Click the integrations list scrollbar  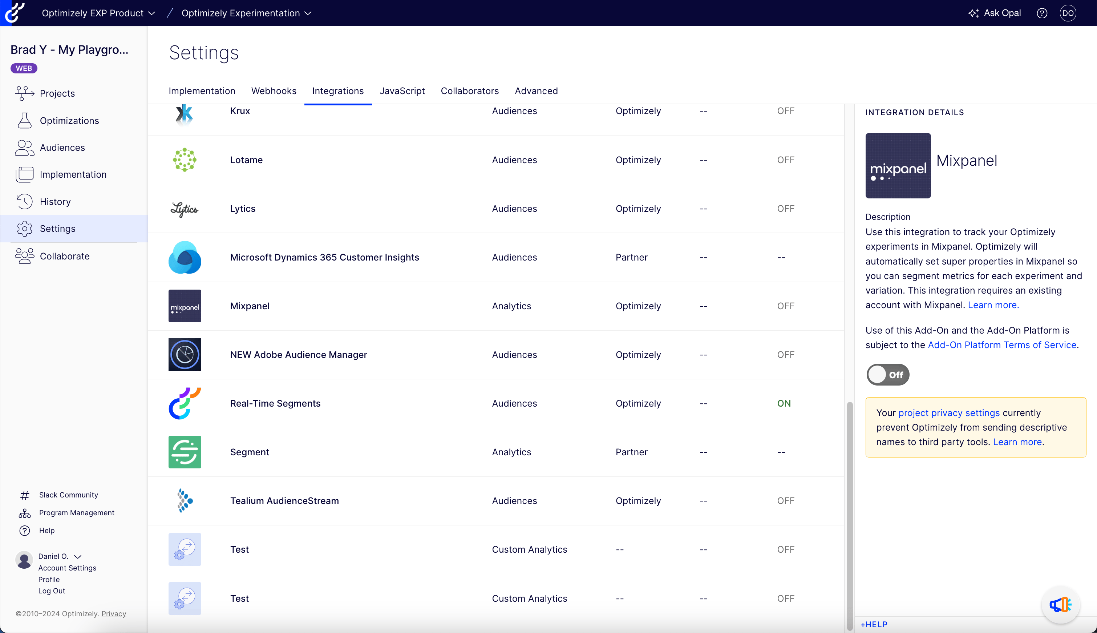(850, 516)
